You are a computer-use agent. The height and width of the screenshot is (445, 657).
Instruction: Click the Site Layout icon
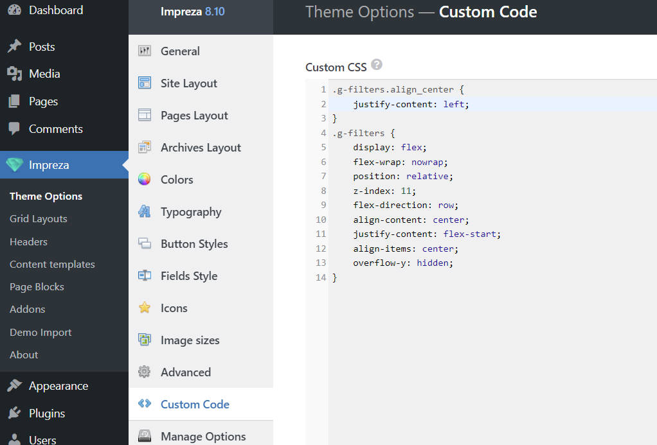145,83
